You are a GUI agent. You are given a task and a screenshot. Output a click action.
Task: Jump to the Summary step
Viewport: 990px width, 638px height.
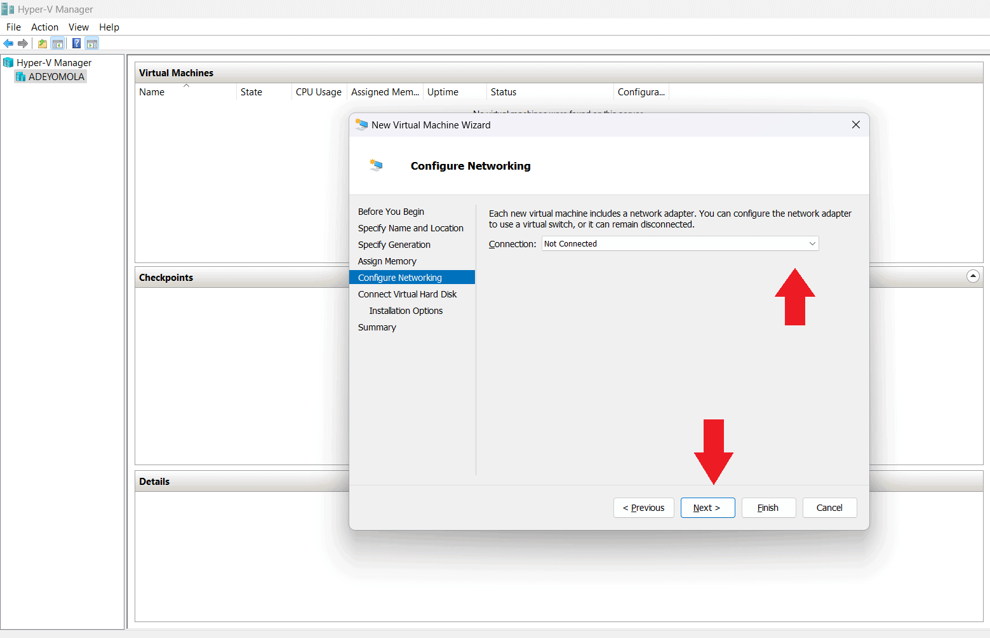pos(377,327)
